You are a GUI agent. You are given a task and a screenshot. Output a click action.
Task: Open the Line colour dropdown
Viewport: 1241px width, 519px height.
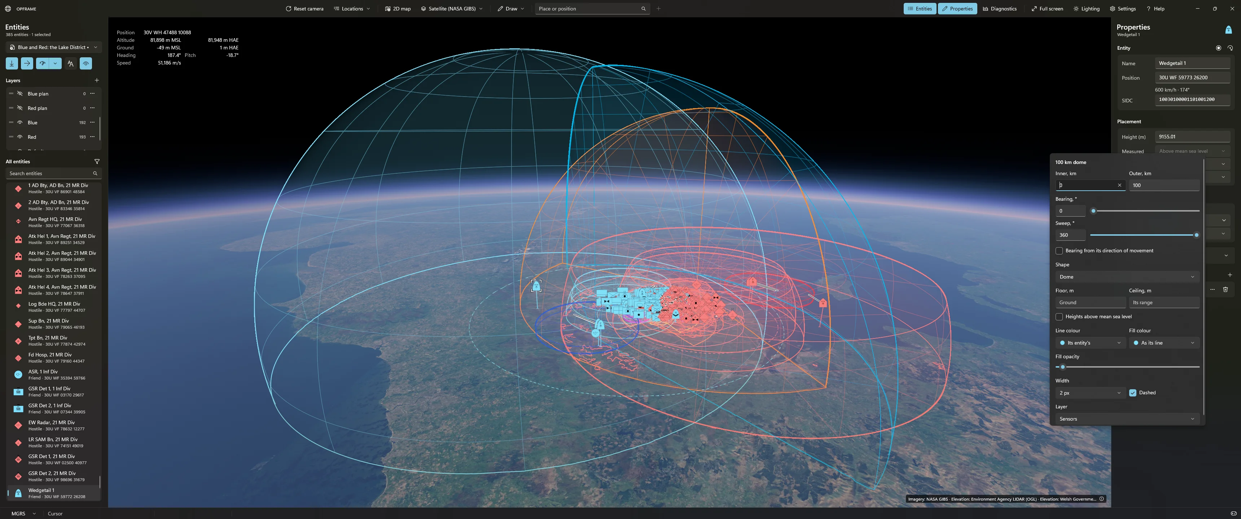tap(1090, 343)
